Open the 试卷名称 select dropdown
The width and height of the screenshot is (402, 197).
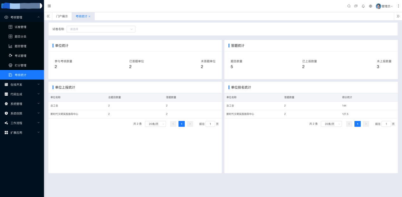[x=101, y=29]
